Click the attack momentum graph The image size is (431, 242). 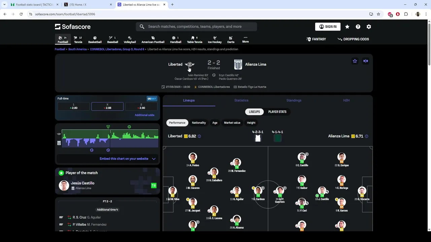coord(110,138)
